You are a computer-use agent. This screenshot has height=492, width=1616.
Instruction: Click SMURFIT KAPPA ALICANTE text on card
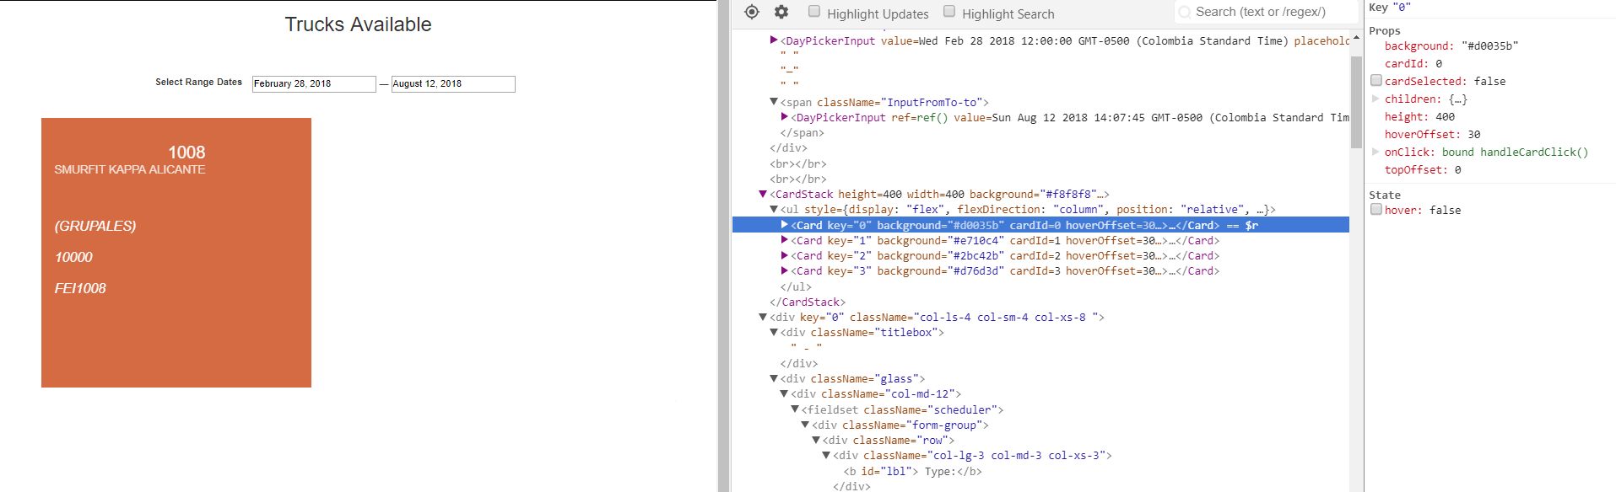point(130,169)
